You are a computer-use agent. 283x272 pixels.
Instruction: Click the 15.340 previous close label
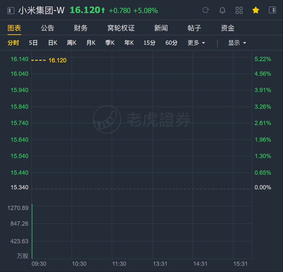coord(20,187)
